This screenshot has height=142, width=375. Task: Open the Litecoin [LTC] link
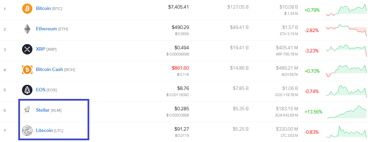pos(50,131)
